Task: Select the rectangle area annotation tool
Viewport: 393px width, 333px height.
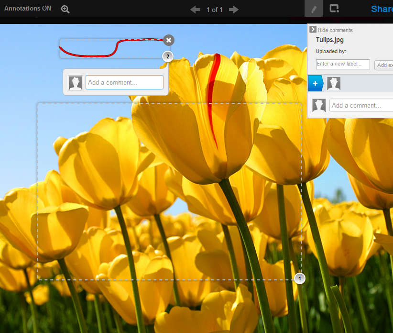Action: [x=334, y=9]
